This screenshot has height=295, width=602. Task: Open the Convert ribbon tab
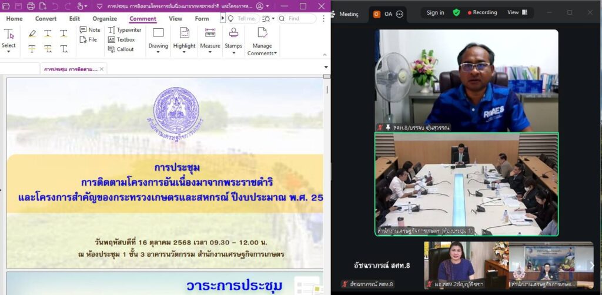pyautogui.click(x=46, y=19)
